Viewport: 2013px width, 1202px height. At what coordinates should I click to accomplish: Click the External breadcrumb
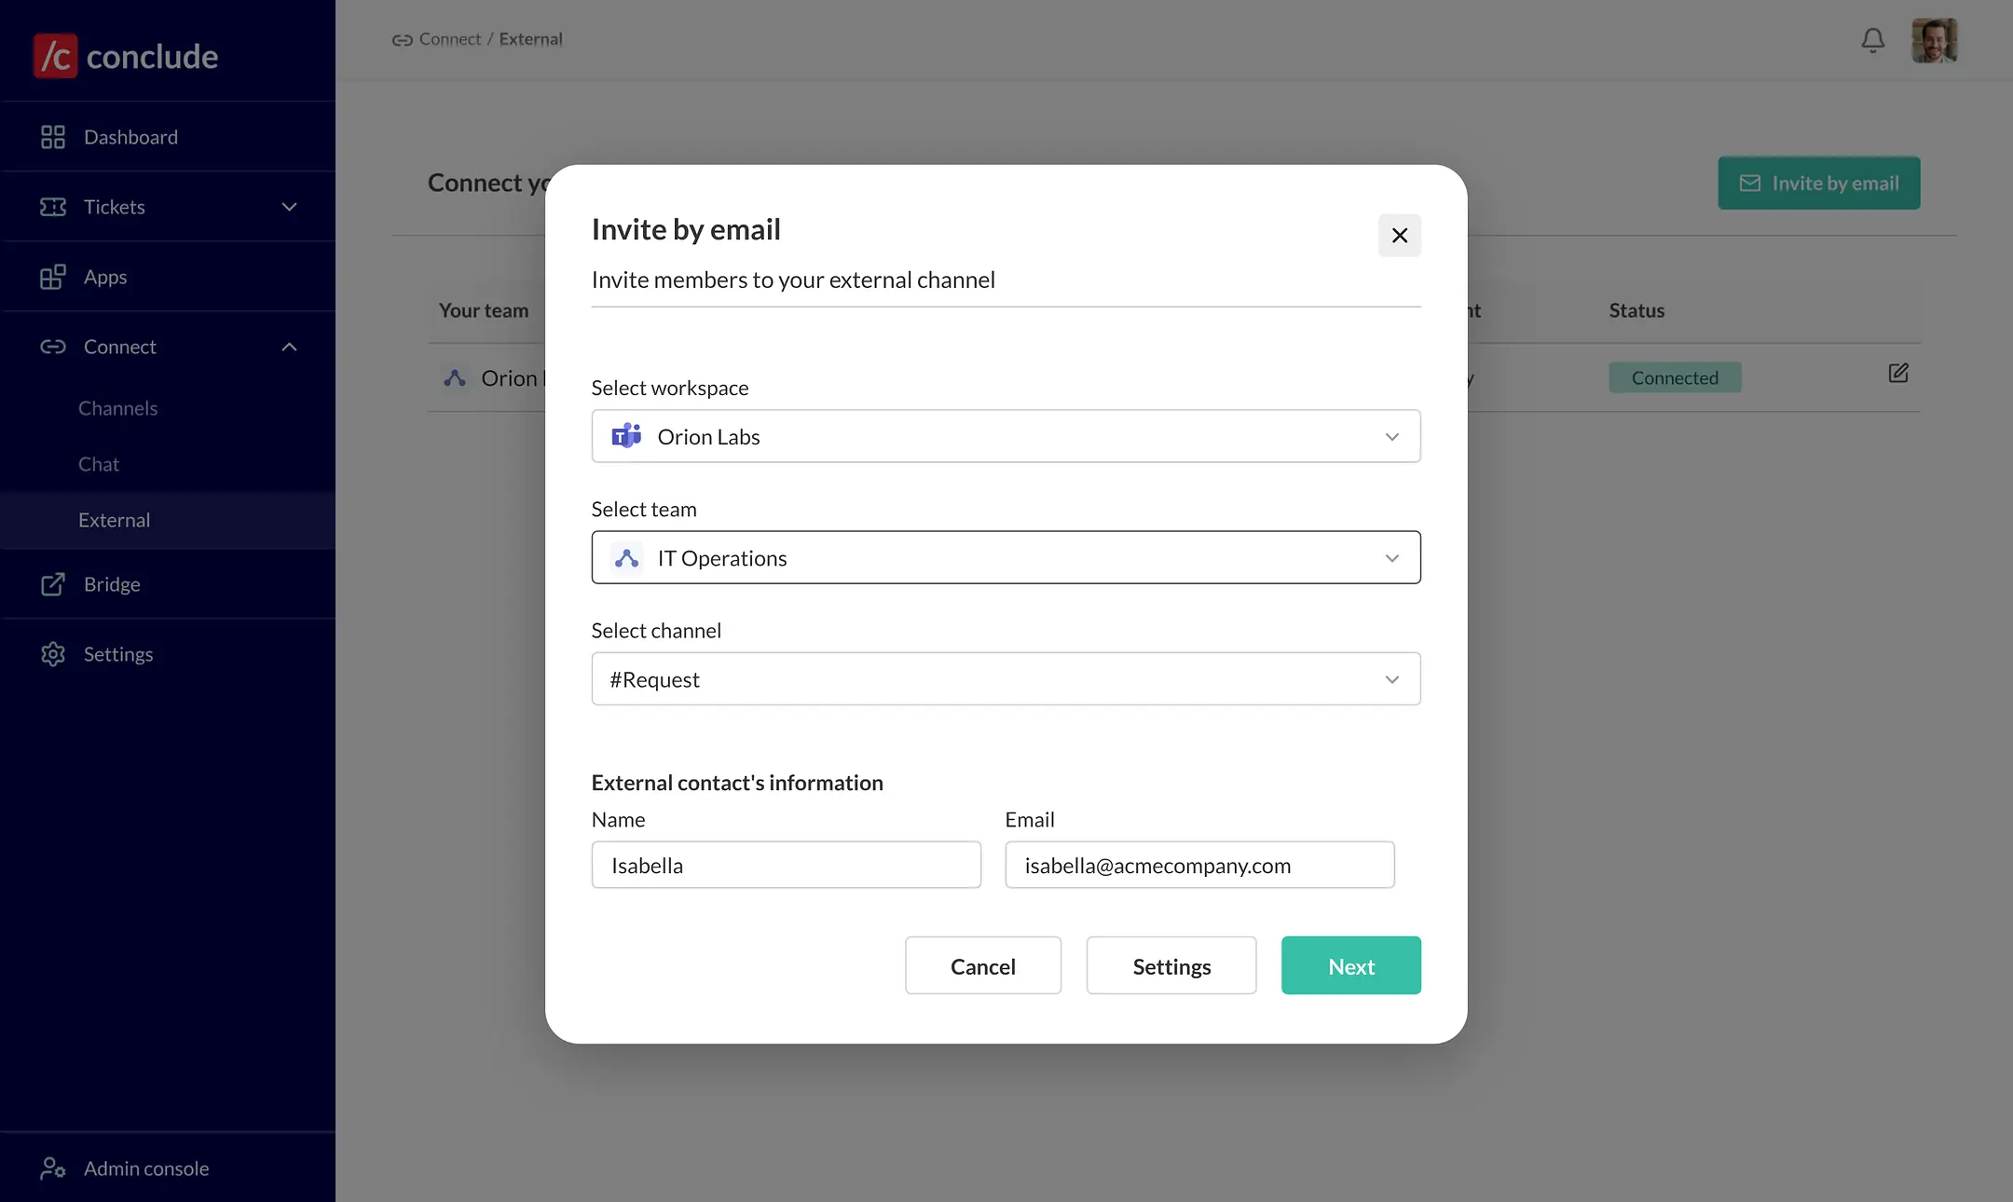[530, 39]
